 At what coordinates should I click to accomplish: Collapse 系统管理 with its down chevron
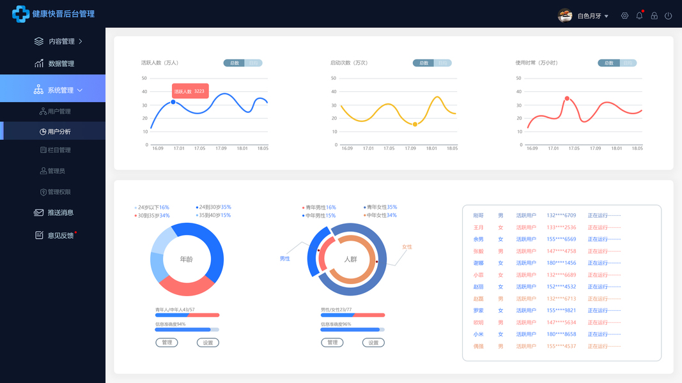point(80,90)
